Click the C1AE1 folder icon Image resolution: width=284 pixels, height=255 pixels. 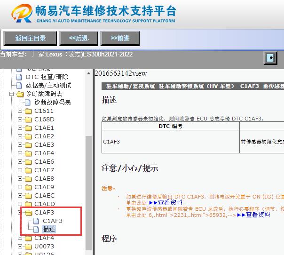28,128
